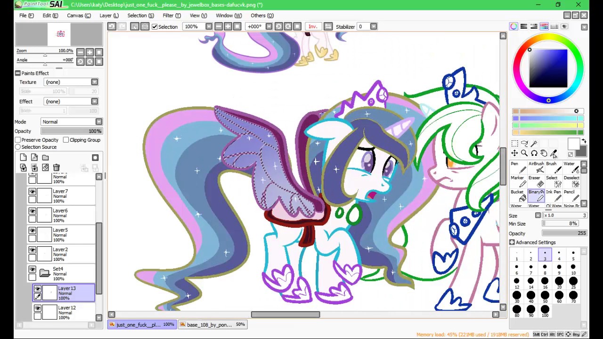Swap foreground and background colors
The height and width of the screenshot is (339, 603).
[584, 141]
